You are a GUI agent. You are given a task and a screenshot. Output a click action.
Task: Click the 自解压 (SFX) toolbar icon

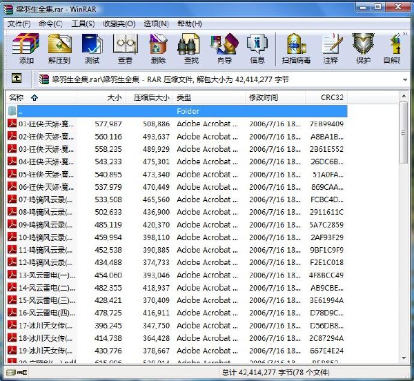click(x=393, y=48)
